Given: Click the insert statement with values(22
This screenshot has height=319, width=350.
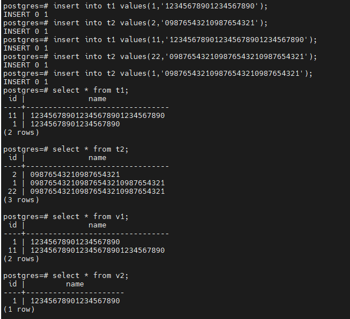Looking at the screenshot, I should [185, 56].
